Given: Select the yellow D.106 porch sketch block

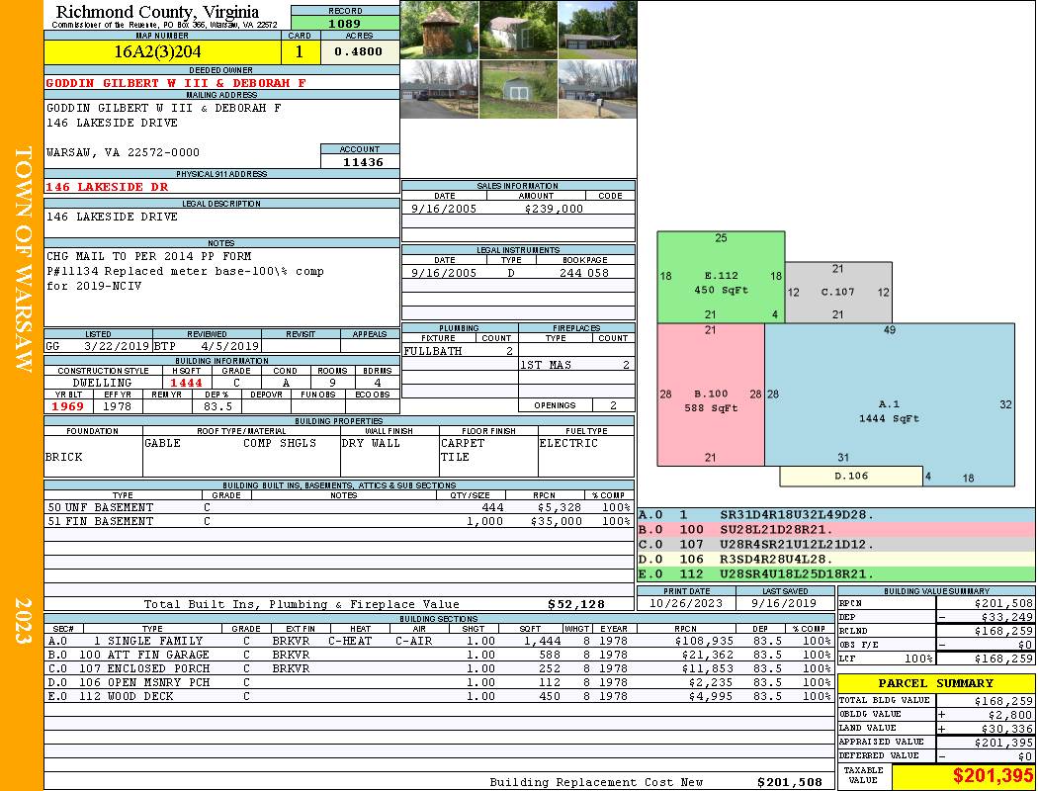Looking at the screenshot, I should pos(850,476).
